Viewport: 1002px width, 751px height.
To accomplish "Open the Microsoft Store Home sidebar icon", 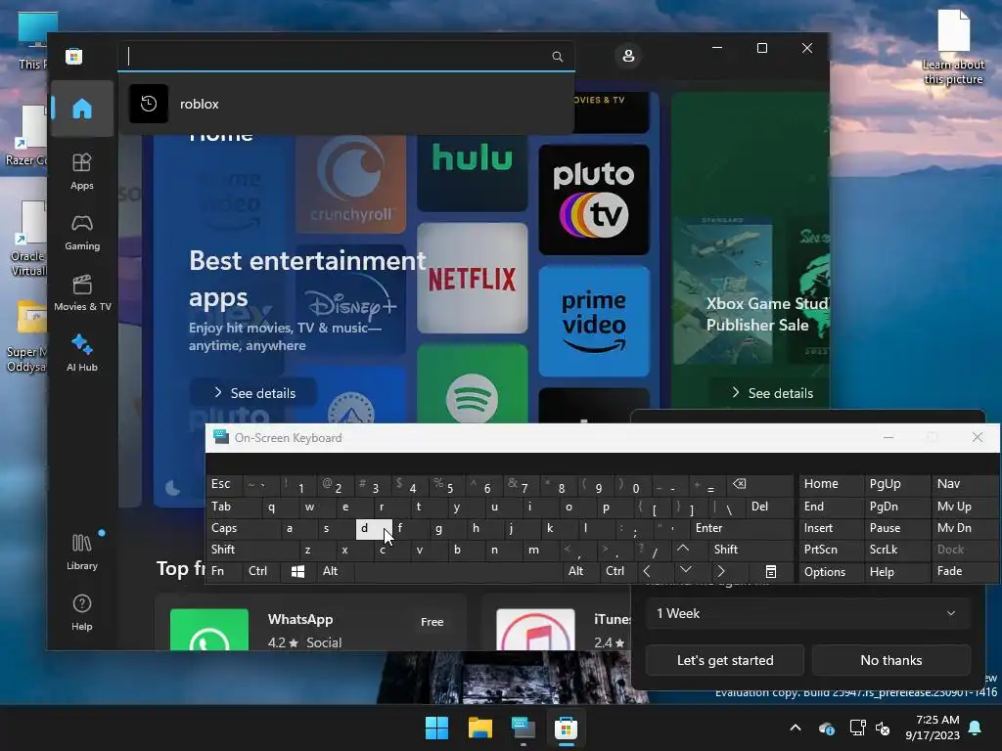I will (82, 109).
